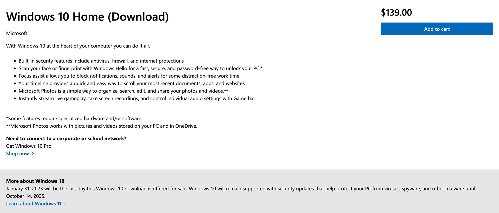Viewport: 499px width, 213px height.
Task: Click the $139.00 price
Action: (x=396, y=12)
